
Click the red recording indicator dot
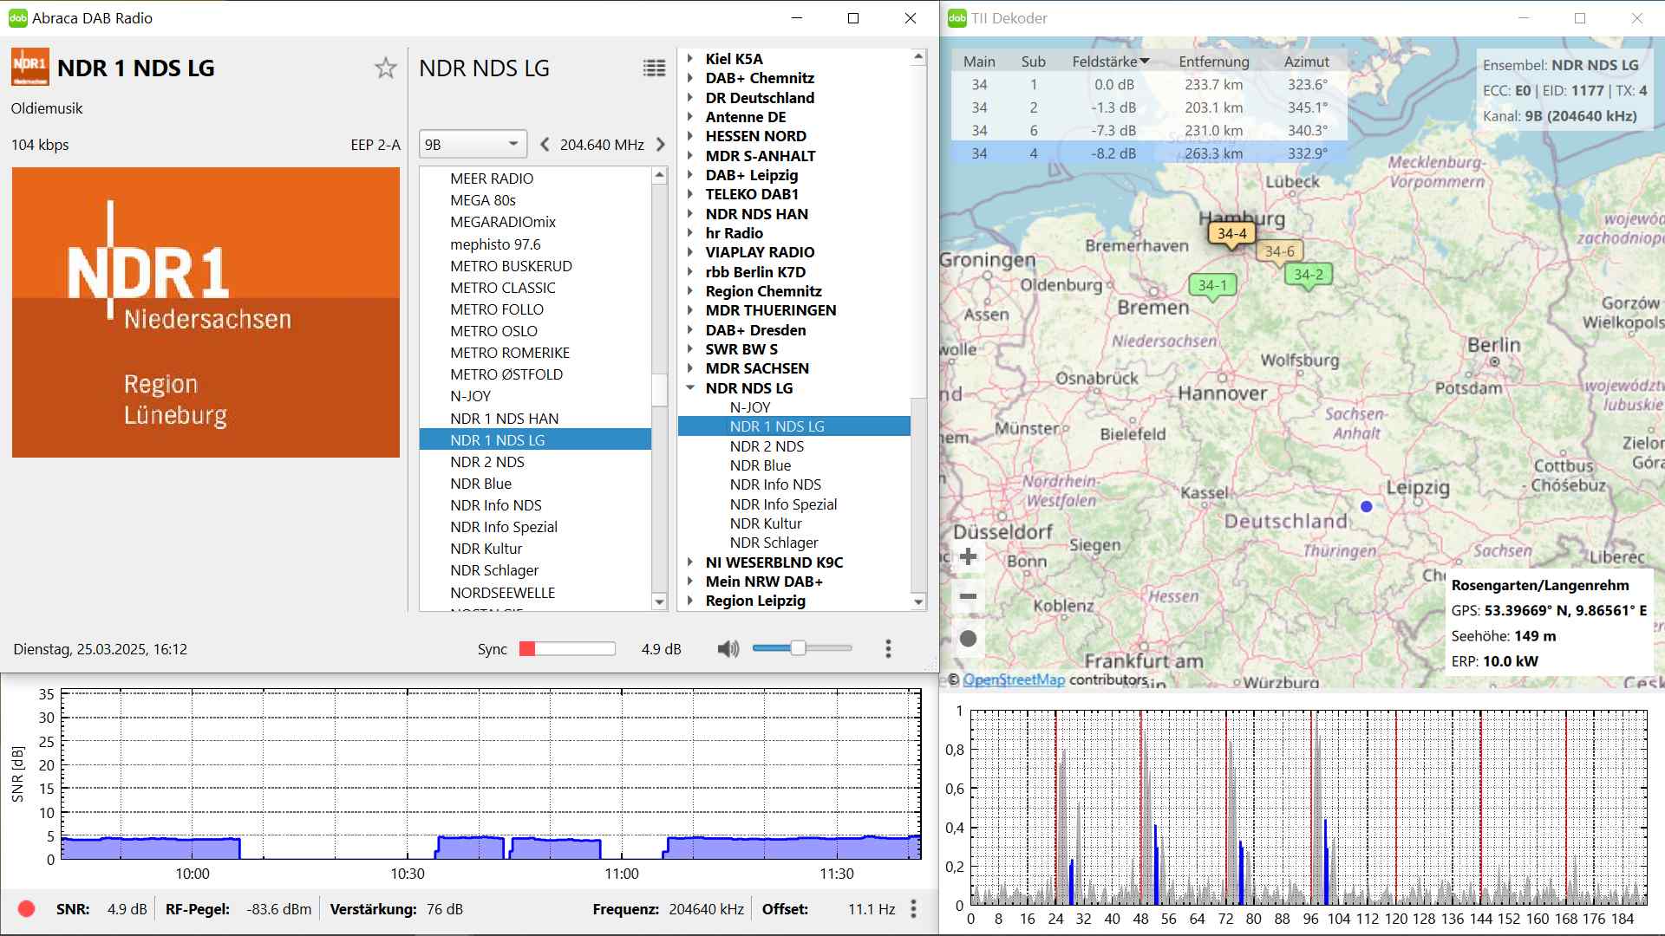point(26,908)
